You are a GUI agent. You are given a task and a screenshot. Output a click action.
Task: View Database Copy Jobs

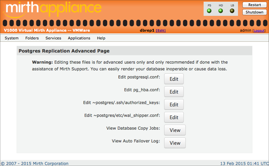point(175,130)
